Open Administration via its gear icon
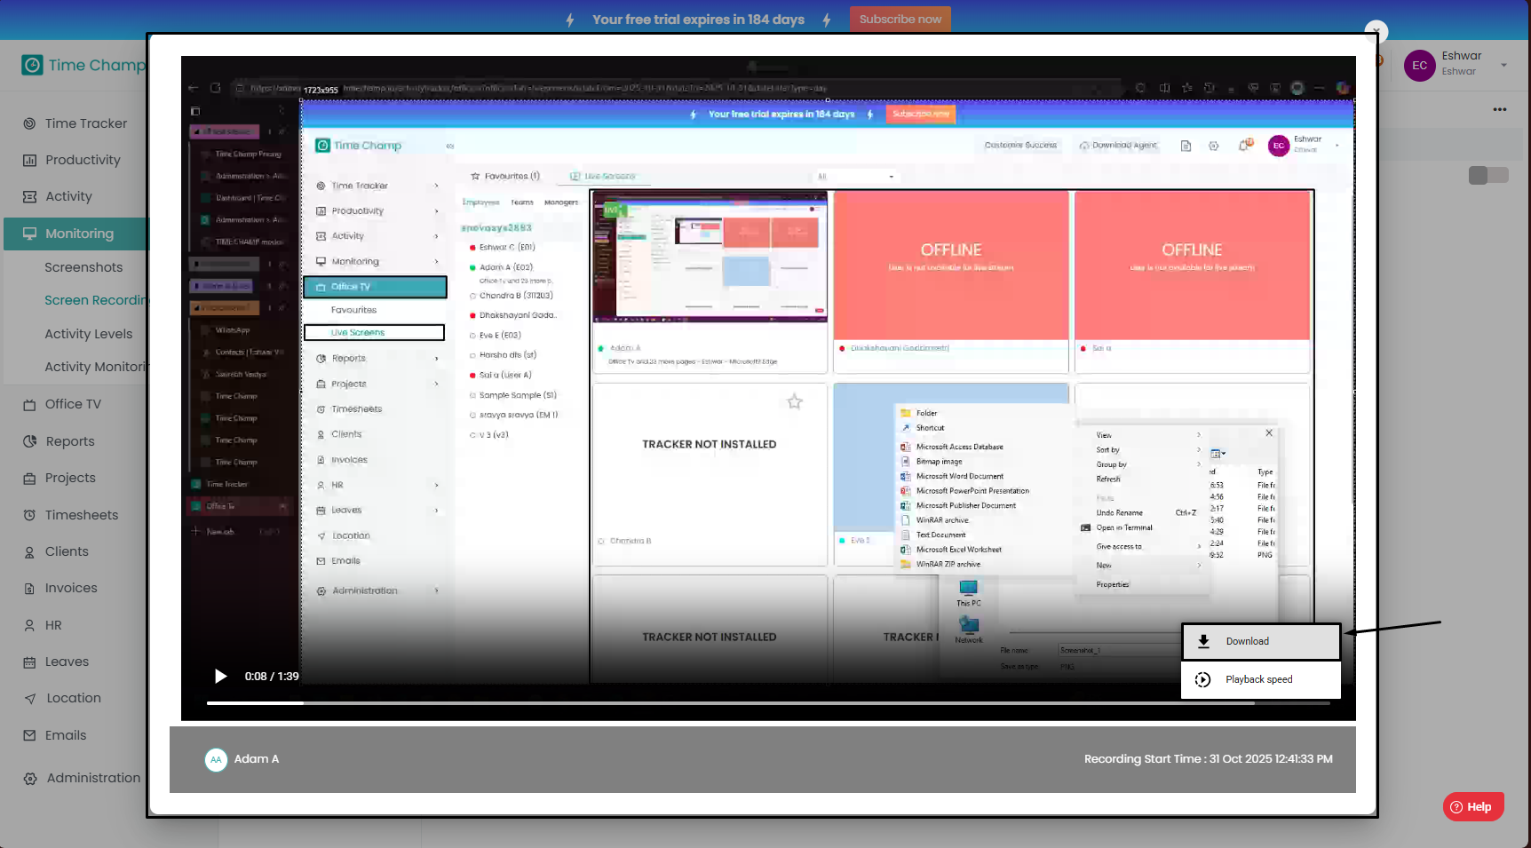 tap(29, 779)
